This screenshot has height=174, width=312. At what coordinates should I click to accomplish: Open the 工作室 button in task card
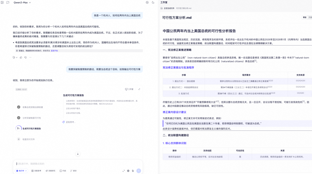[x=129, y=89]
